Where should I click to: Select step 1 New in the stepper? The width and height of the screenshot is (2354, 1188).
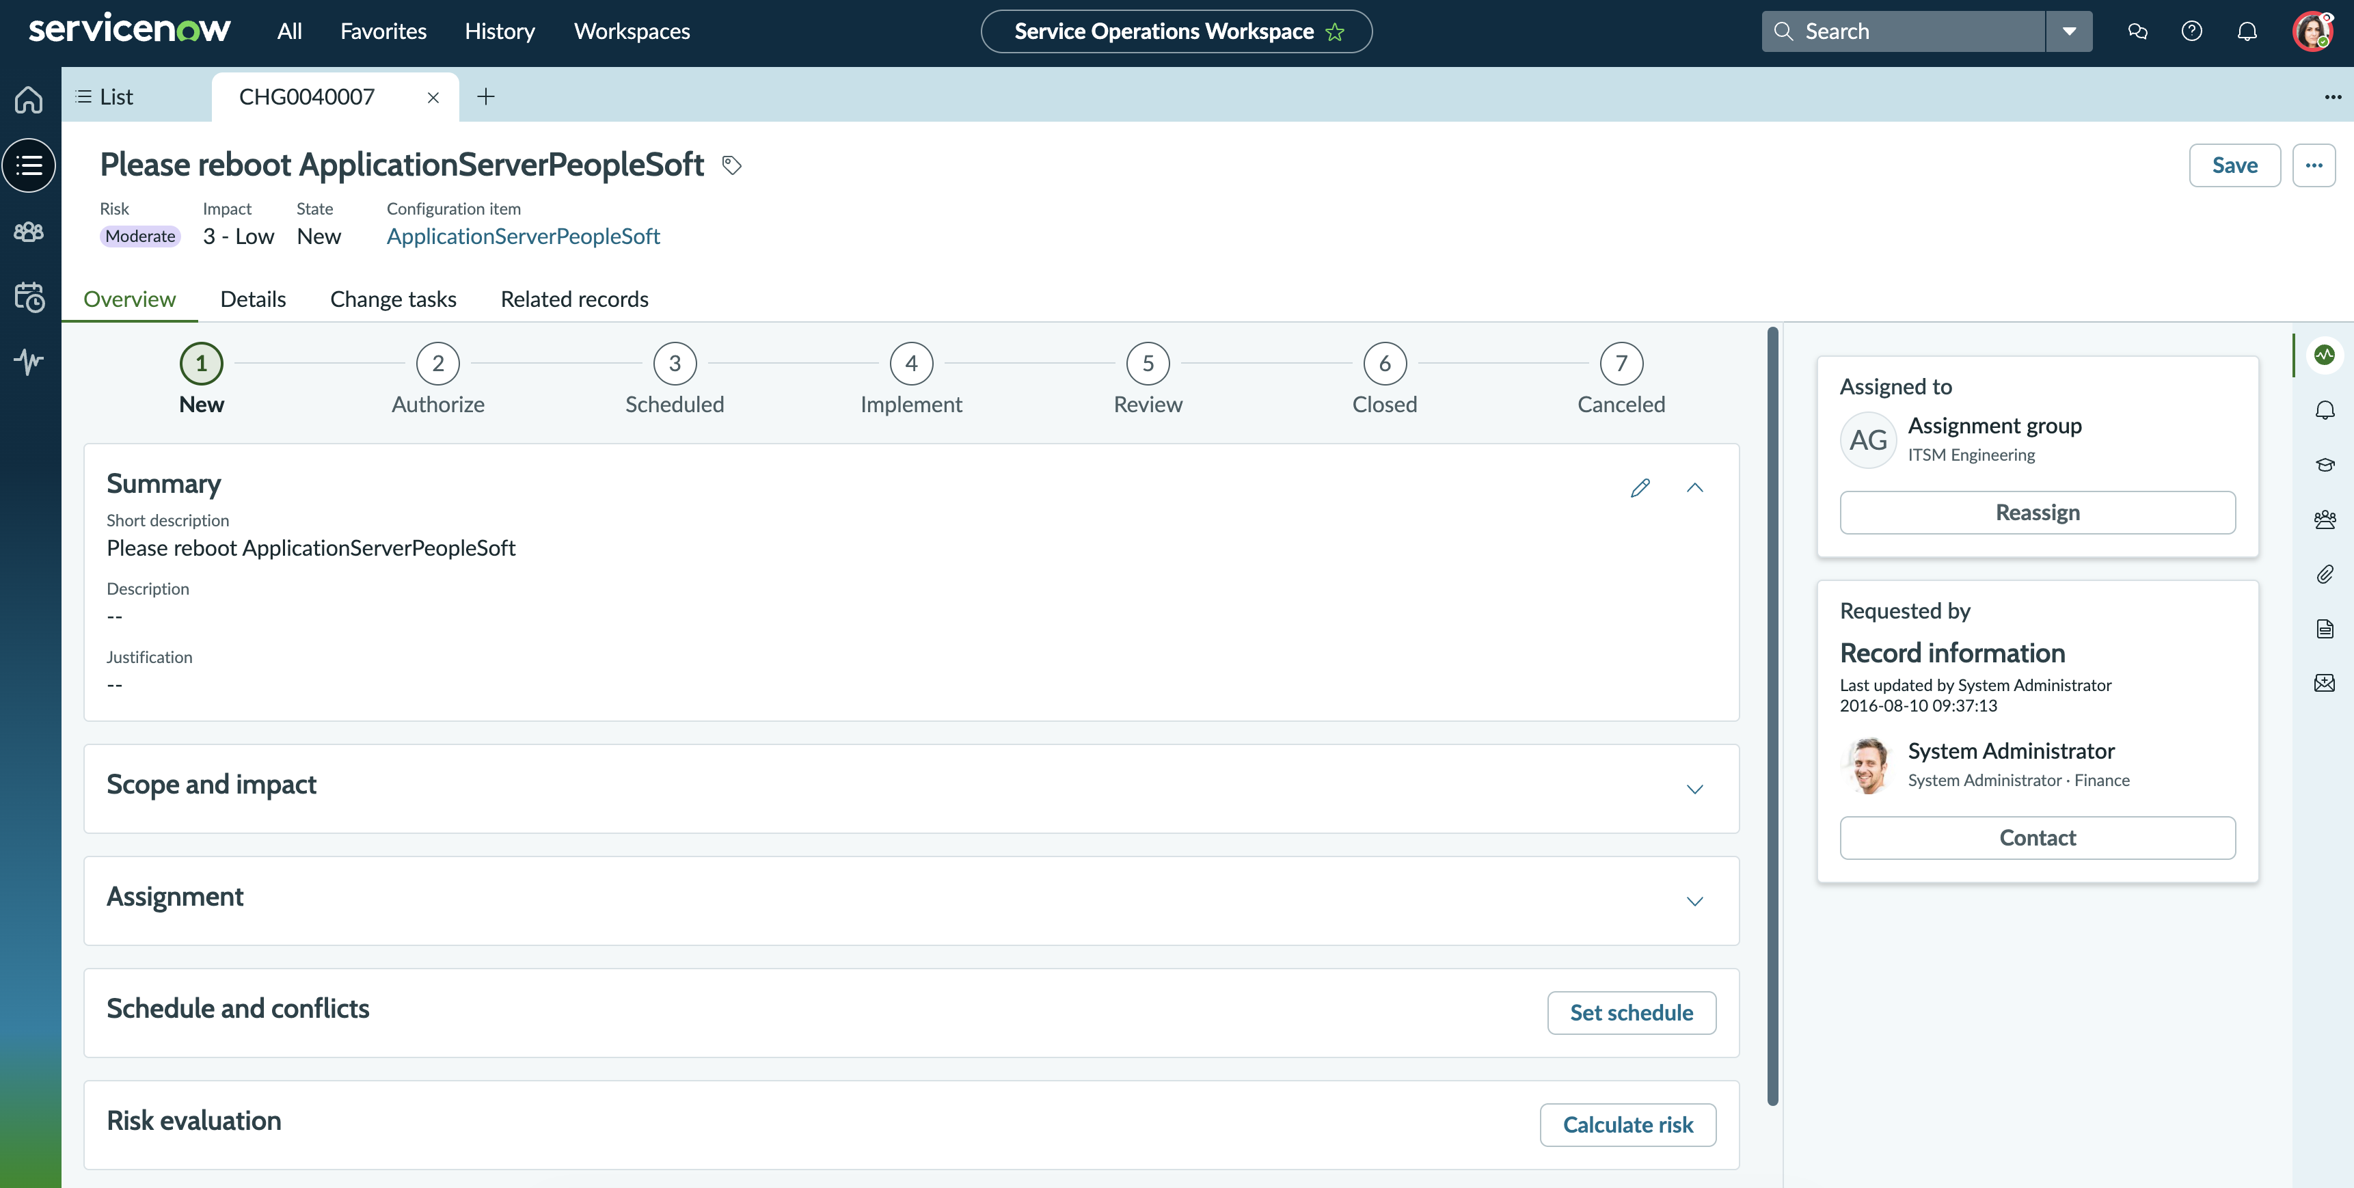click(x=201, y=379)
